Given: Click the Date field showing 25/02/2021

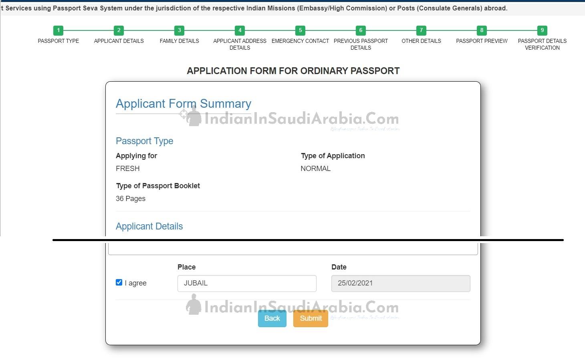Looking at the screenshot, I should [x=401, y=284].
